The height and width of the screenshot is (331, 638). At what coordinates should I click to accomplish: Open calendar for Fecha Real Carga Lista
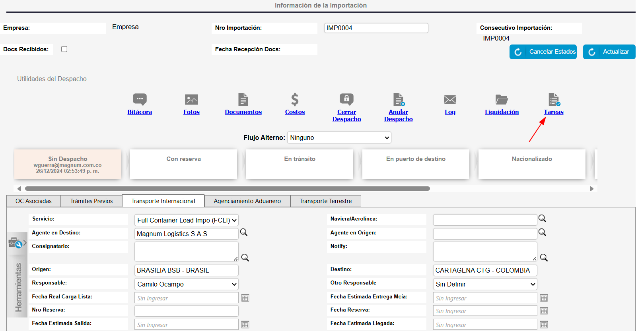(245, 298)
